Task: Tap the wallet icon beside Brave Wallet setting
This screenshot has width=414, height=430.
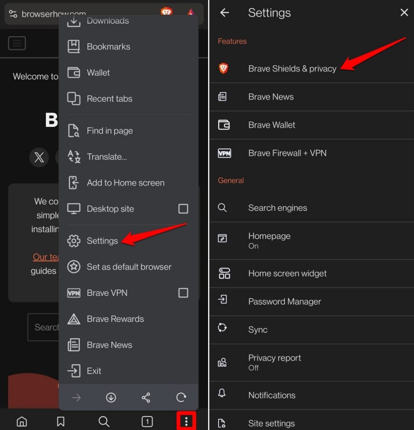Action: [224, 125]
